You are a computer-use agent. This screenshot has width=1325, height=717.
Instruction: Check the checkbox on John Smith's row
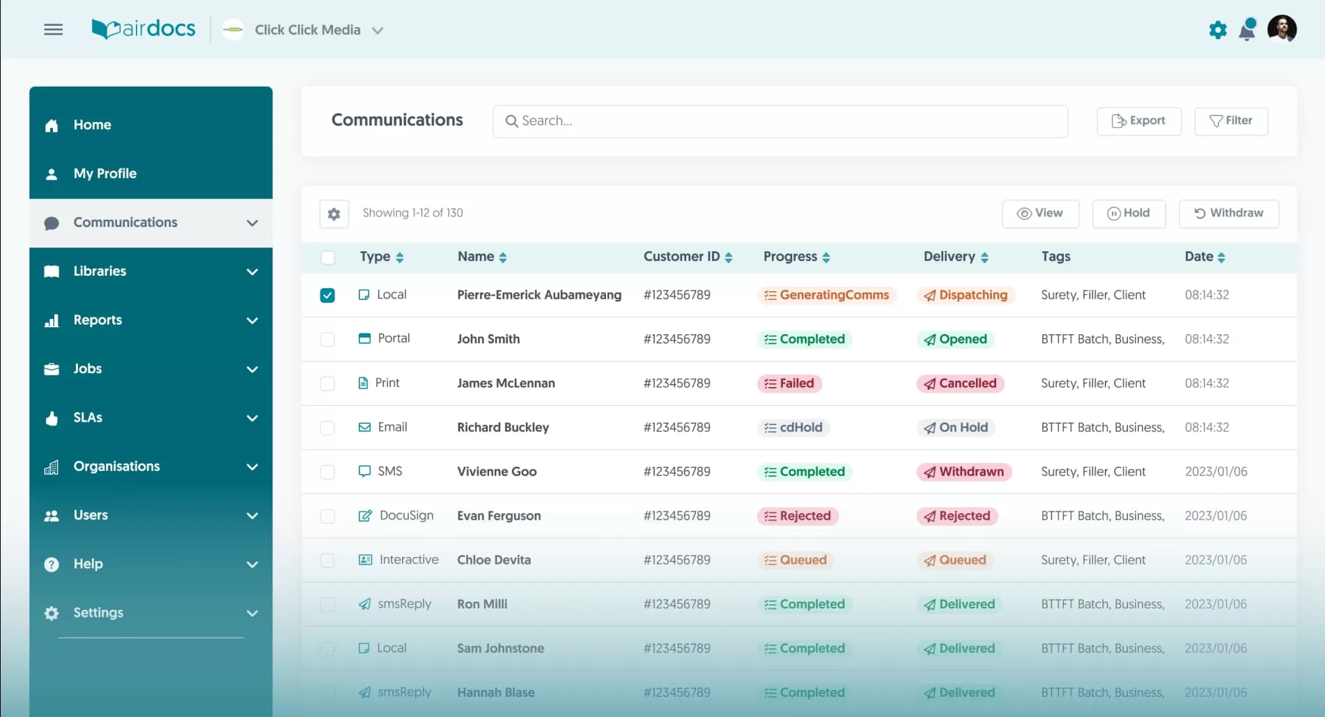point(327,339)
